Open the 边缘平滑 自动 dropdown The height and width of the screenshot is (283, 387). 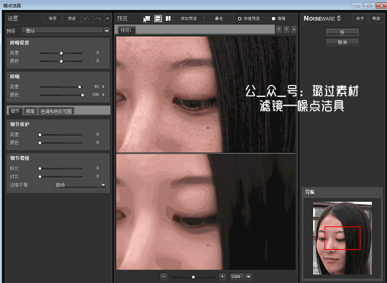tap(103, 185)
